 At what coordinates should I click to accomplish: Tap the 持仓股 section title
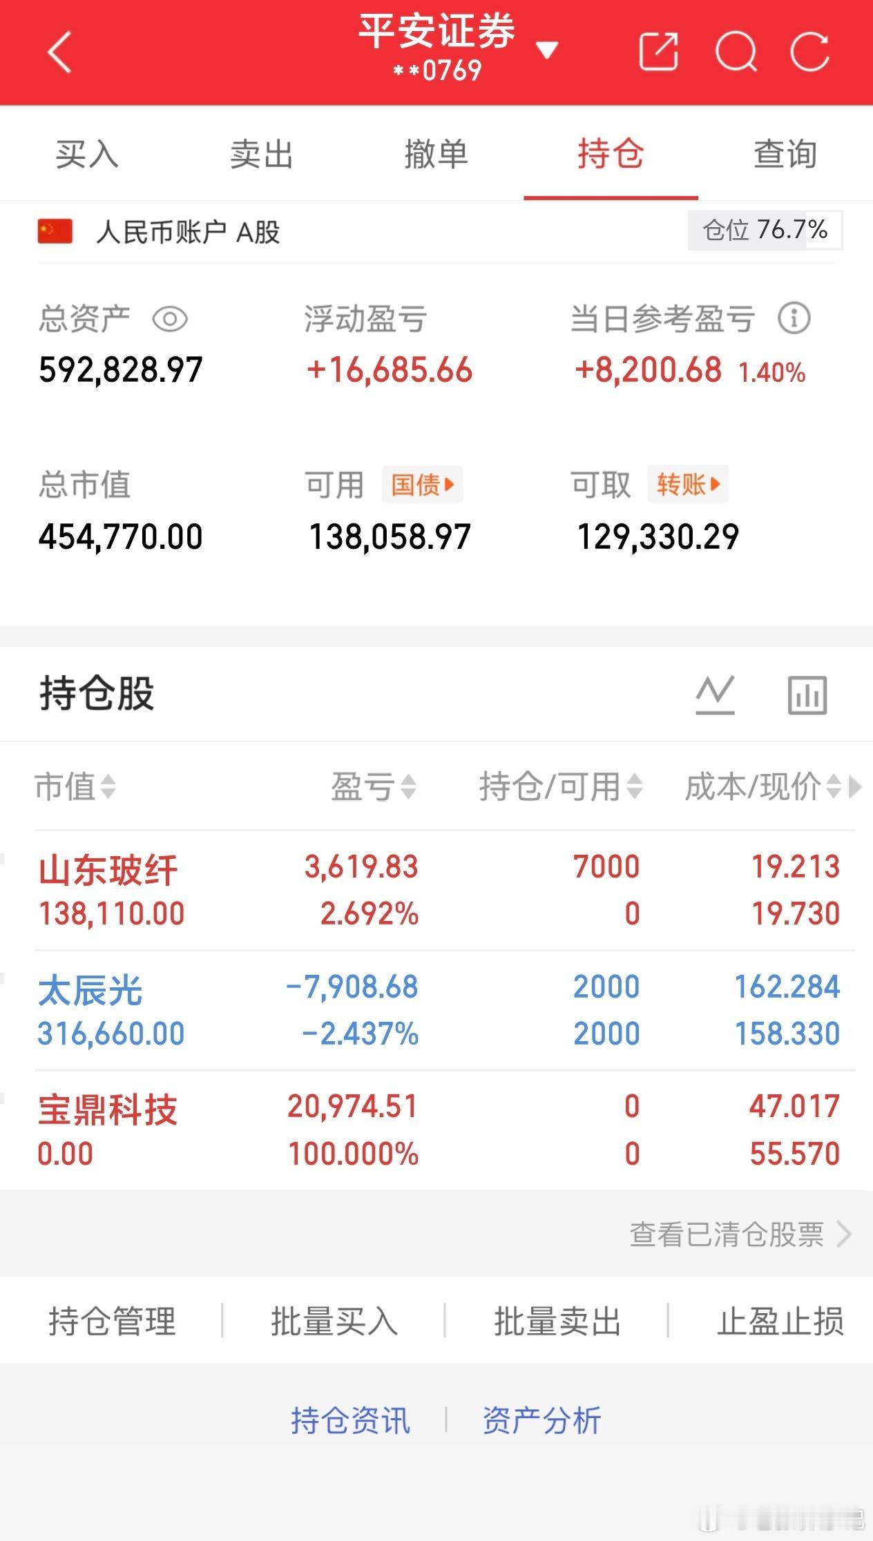pos(97,694)
